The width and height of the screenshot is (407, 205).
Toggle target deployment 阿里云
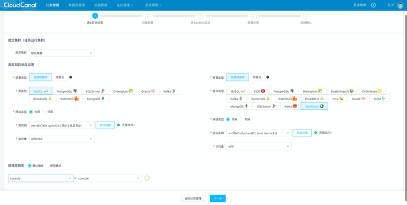(257, 77)
